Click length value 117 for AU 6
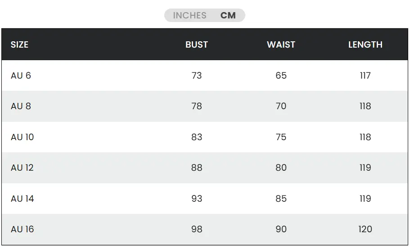The image size is (410, 248). coord(365,75)
